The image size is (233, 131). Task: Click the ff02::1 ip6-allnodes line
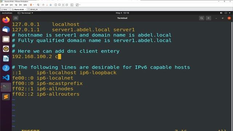(x=43, y=89)
